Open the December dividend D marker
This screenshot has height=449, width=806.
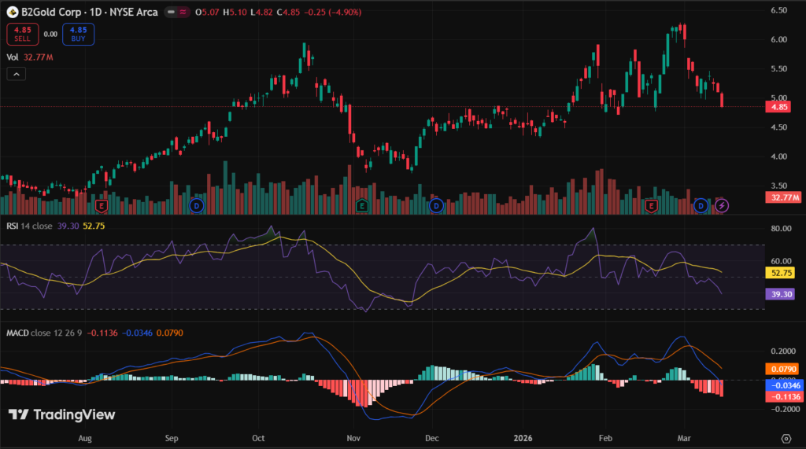tap(436, 205)
